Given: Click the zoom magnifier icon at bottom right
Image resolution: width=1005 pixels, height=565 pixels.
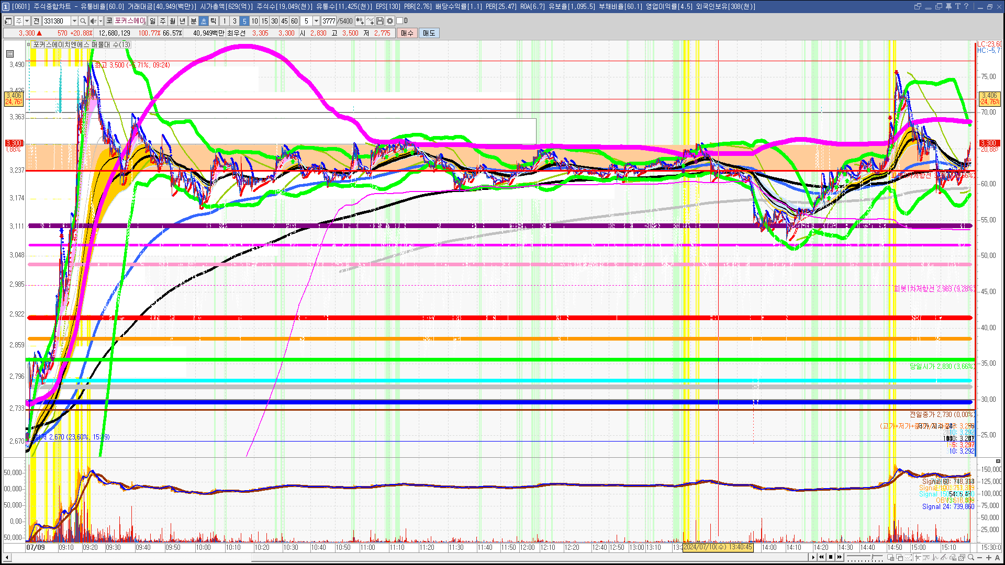Looking at the screenshot, I should pyautogui.click(x=971, y=557).
